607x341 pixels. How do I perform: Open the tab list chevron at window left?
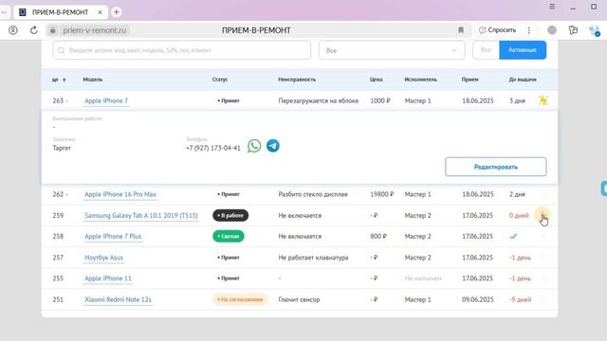[x=4, y=12]
